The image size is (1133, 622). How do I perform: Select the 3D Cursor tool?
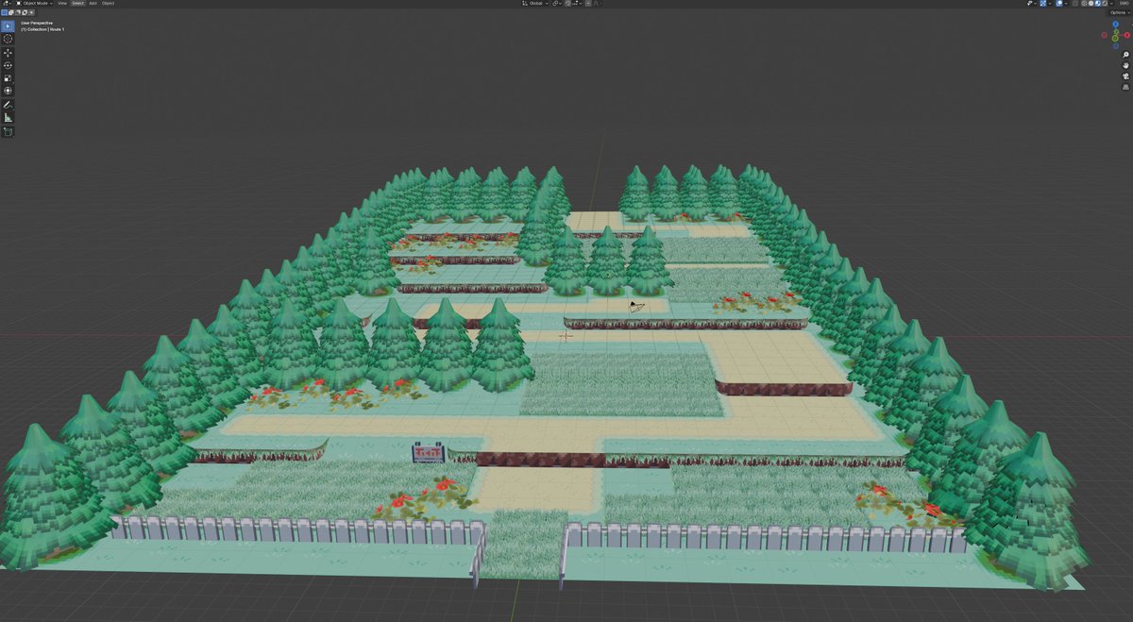(8, 39)
